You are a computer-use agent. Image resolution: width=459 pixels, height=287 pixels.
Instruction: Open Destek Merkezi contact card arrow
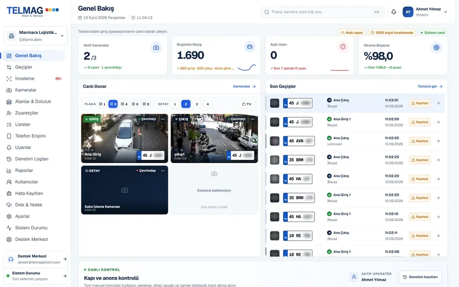point(65,259)
